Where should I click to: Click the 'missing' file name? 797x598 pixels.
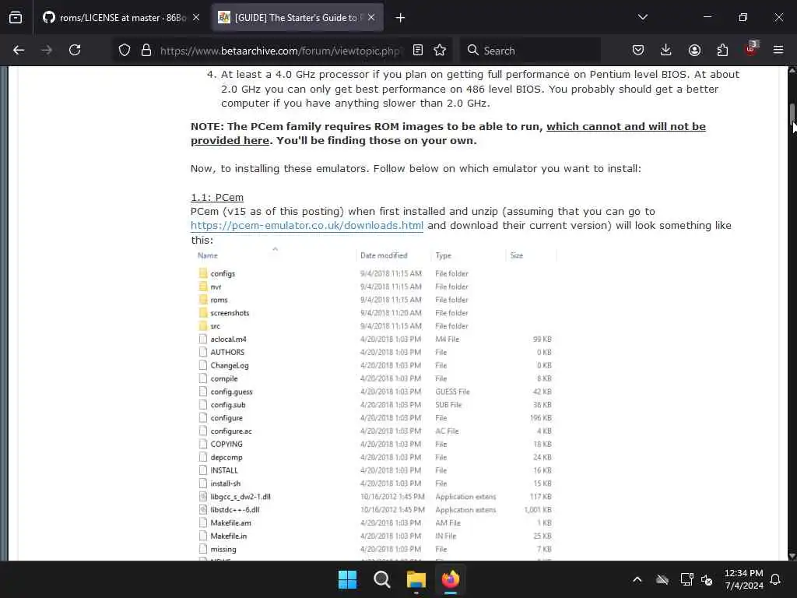(x=223, y=549)
